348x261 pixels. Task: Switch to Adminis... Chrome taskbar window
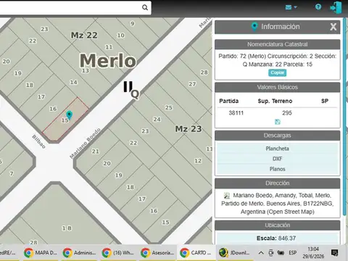coord(80,253)
